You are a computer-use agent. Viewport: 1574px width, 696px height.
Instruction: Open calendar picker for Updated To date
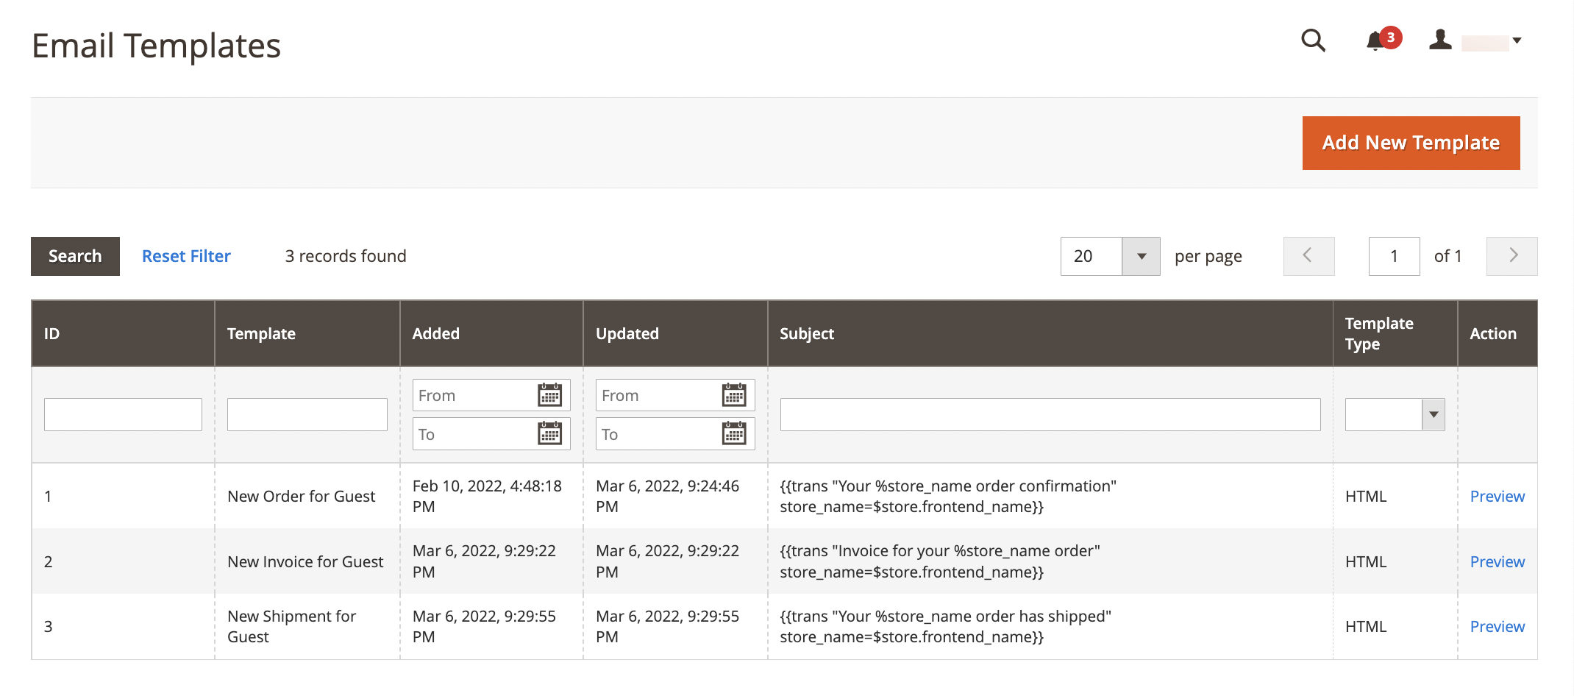click(733, 433)
